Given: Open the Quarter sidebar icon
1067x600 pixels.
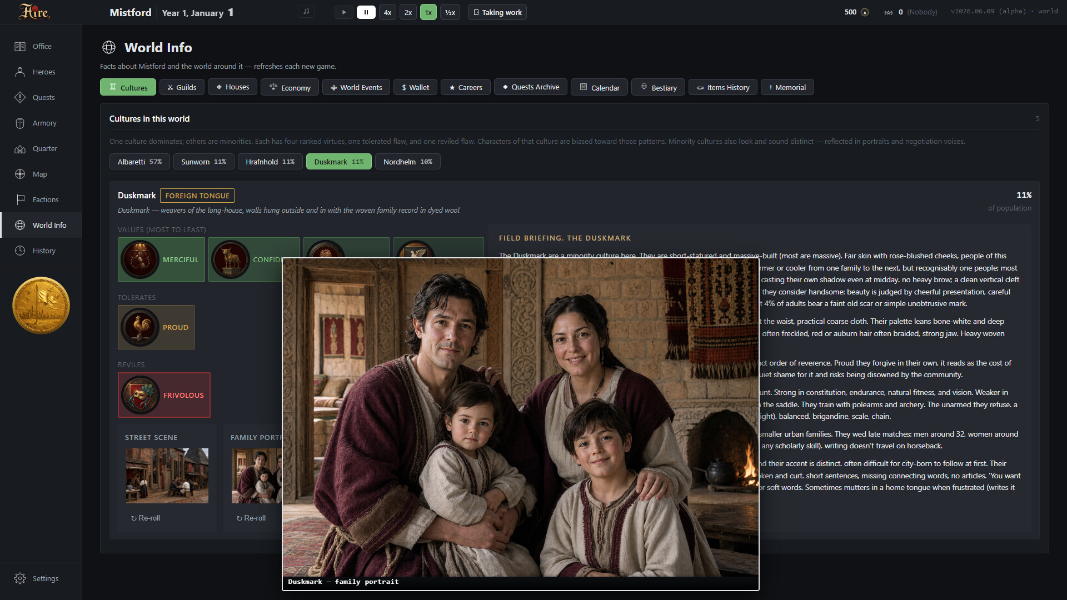Looking at the screenshot, I should (x=20, y=149).
